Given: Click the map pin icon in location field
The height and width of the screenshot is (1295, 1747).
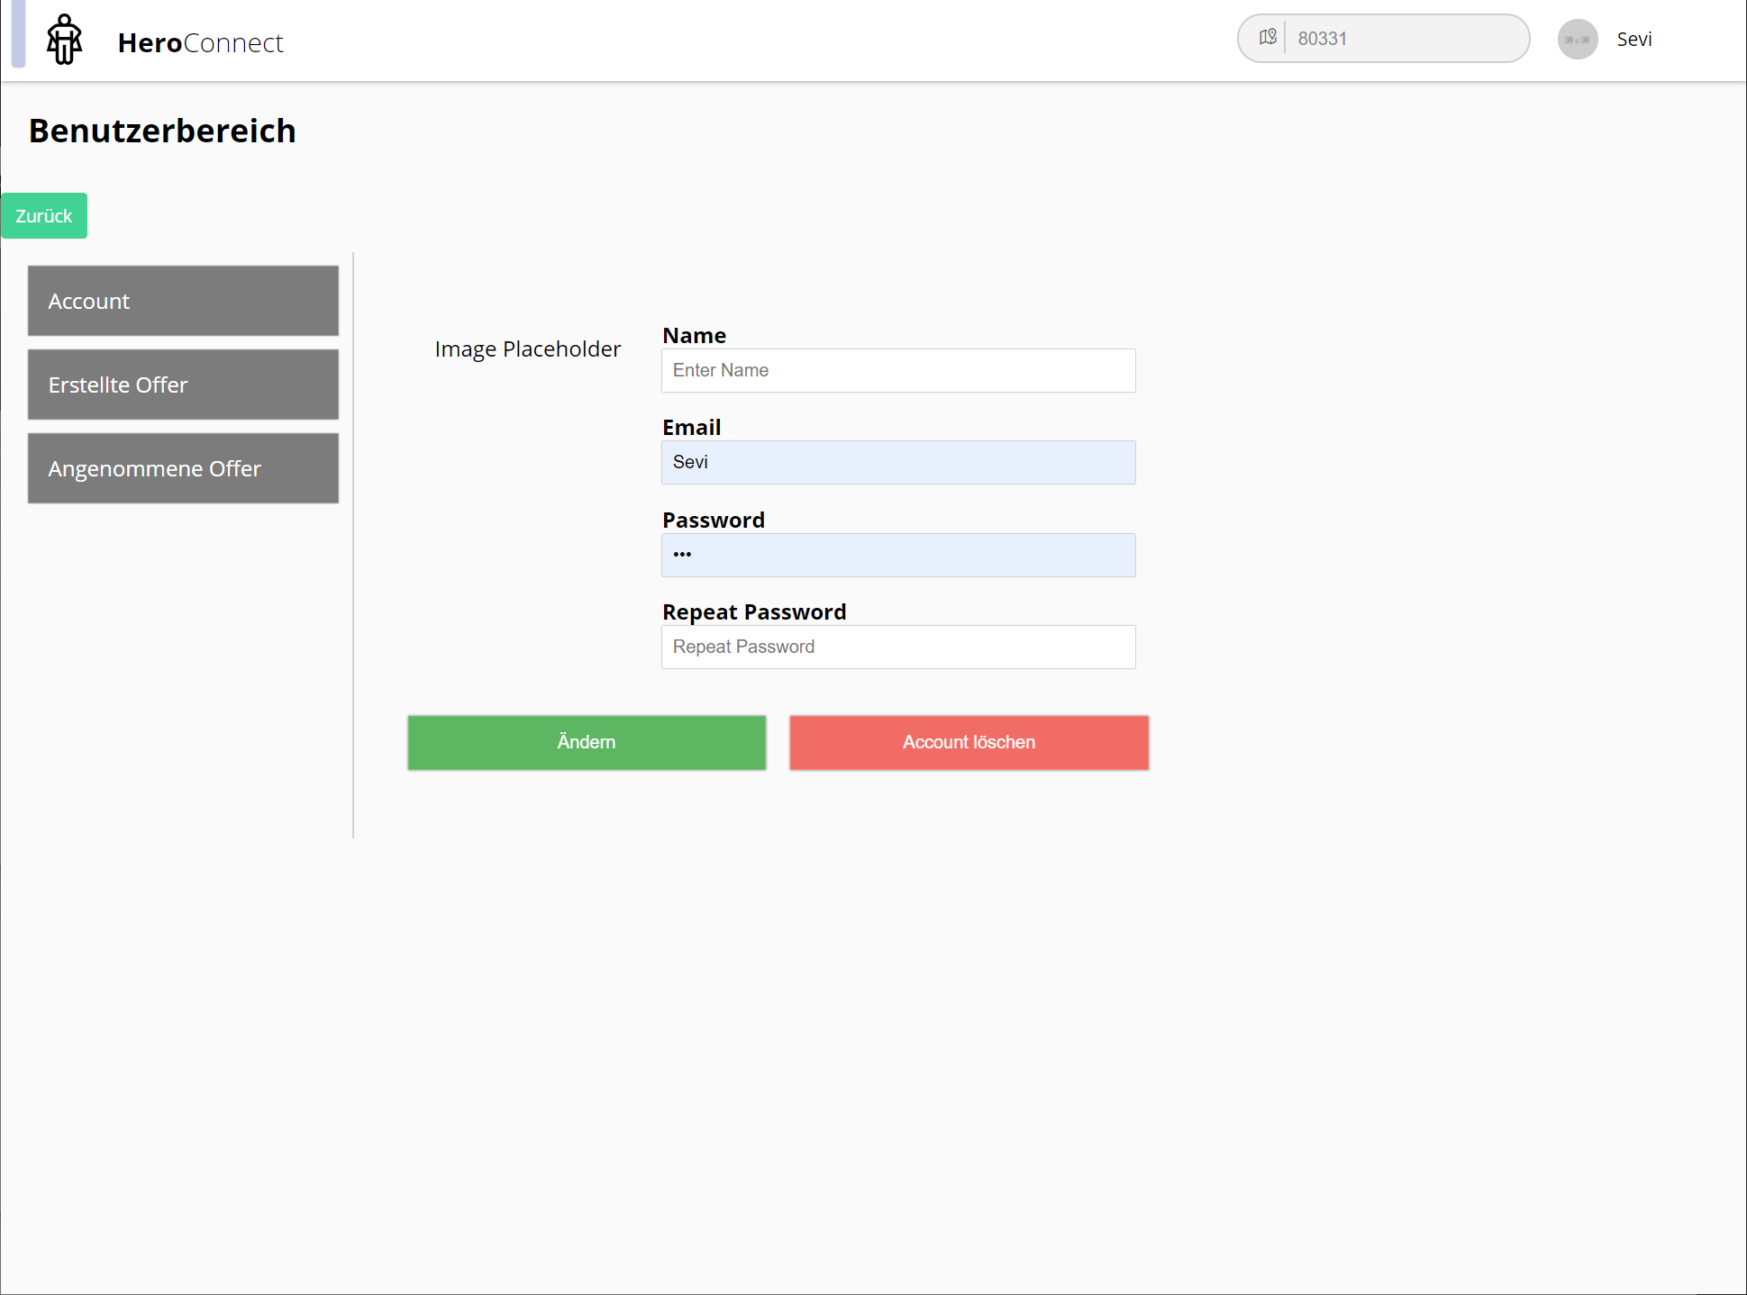Looking at the screenshot, I should pos(1268,38).
